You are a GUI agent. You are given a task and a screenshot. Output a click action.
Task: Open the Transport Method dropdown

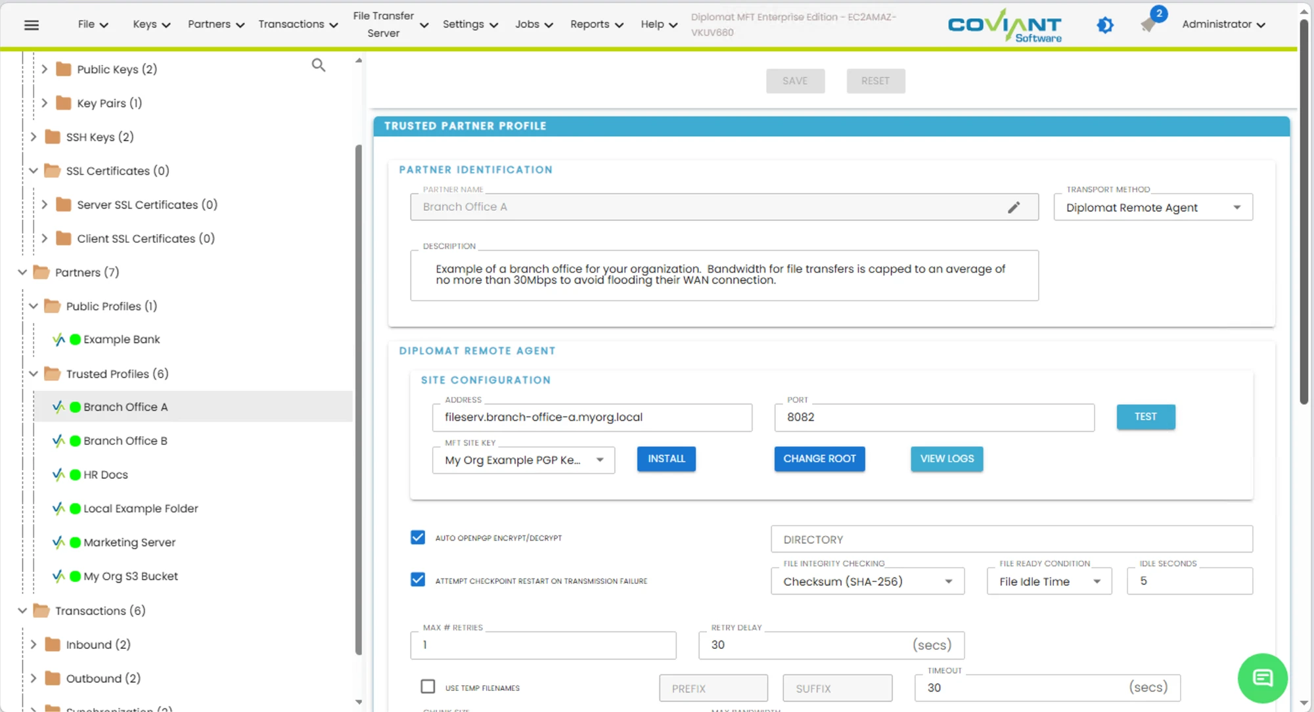coord(1153,208)
